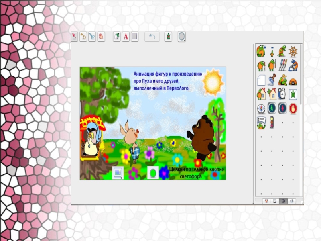Image resolution: width=321 pixels, height=241 pixels.
Task: Select the hand grab tool
Action: (101, 37)
